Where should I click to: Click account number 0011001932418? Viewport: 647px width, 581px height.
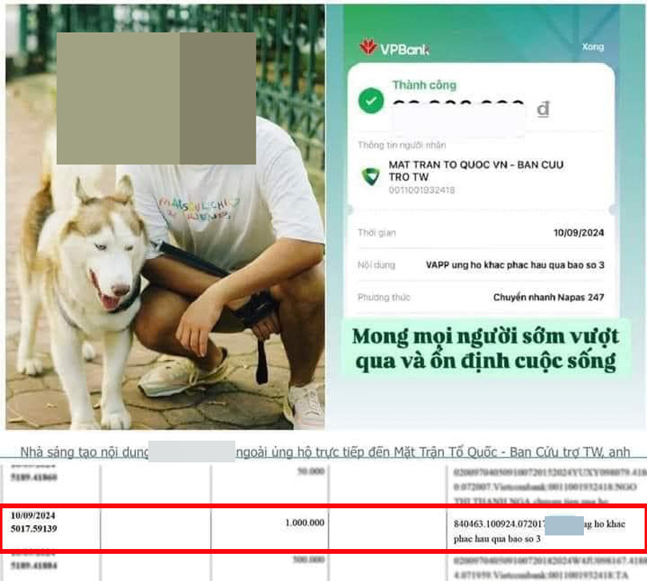coord(421,190)
